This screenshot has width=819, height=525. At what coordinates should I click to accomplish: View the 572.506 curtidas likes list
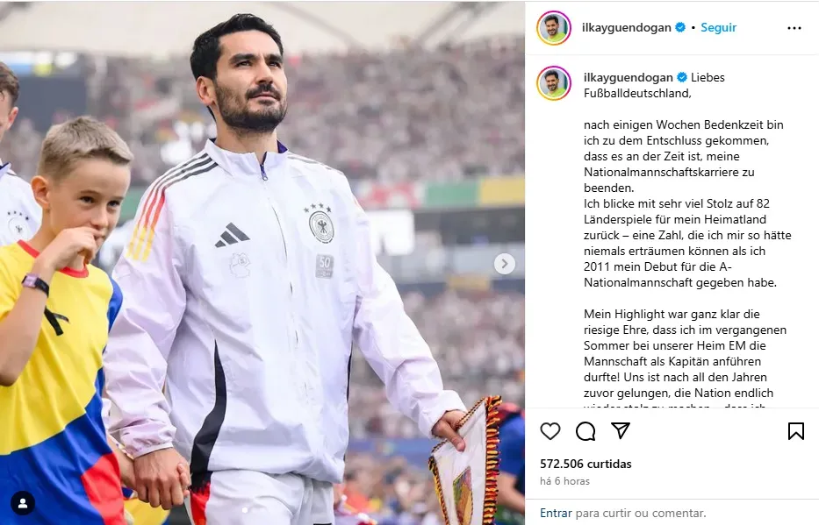tap(586, 464)
